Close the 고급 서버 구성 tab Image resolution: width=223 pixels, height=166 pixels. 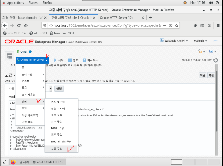94,18
